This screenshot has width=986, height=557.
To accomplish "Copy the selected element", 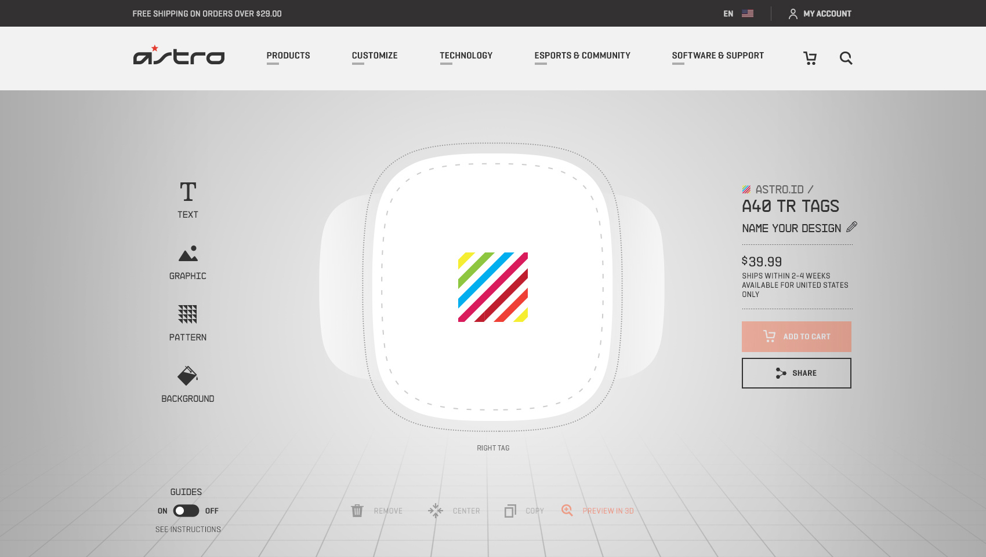I will click(510, 511).
